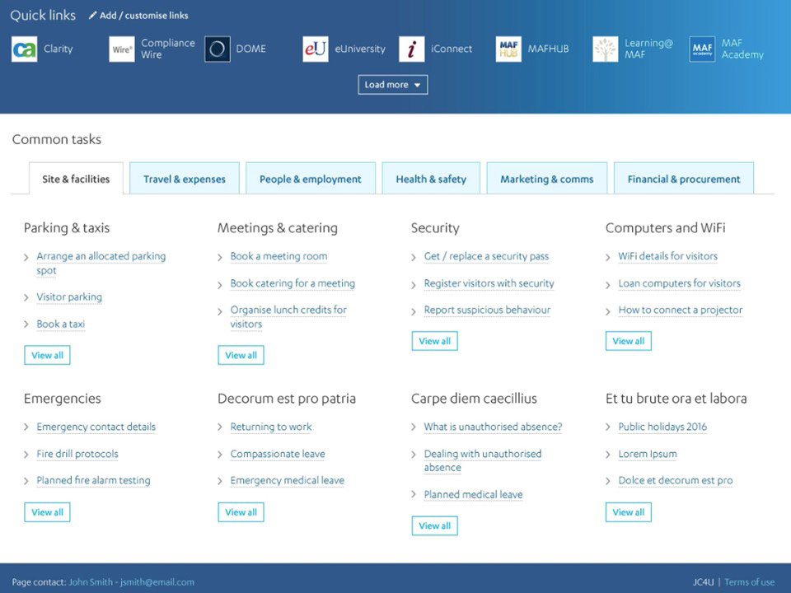Select the People & employment tab

pyautogui.click(x=311, y=179)
